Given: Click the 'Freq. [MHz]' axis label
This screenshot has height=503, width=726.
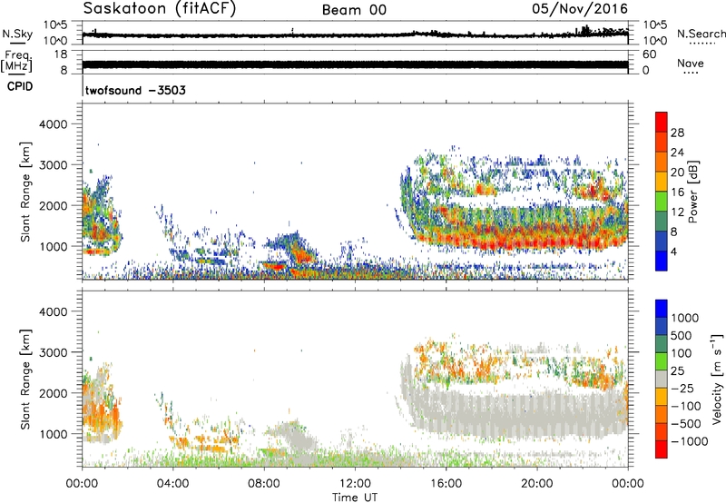Looking at the screenshot, I should click(16, 62).
